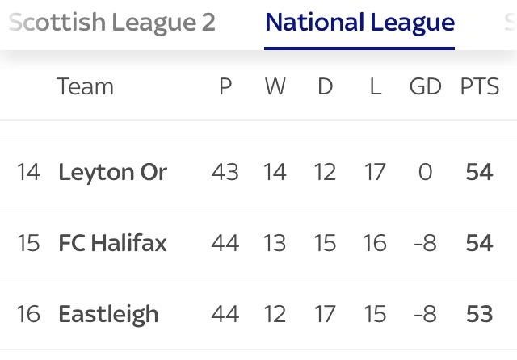Click FC Halifax's points total of 54
The width and height of the screenshot is (517, 360).
coord(480,243)
